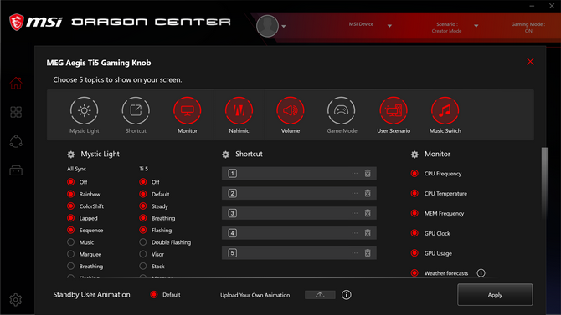The width and height of the screenshot is (561, 315).
Task: Open the toolbox sidebar icon
Action: coord(16,170)
